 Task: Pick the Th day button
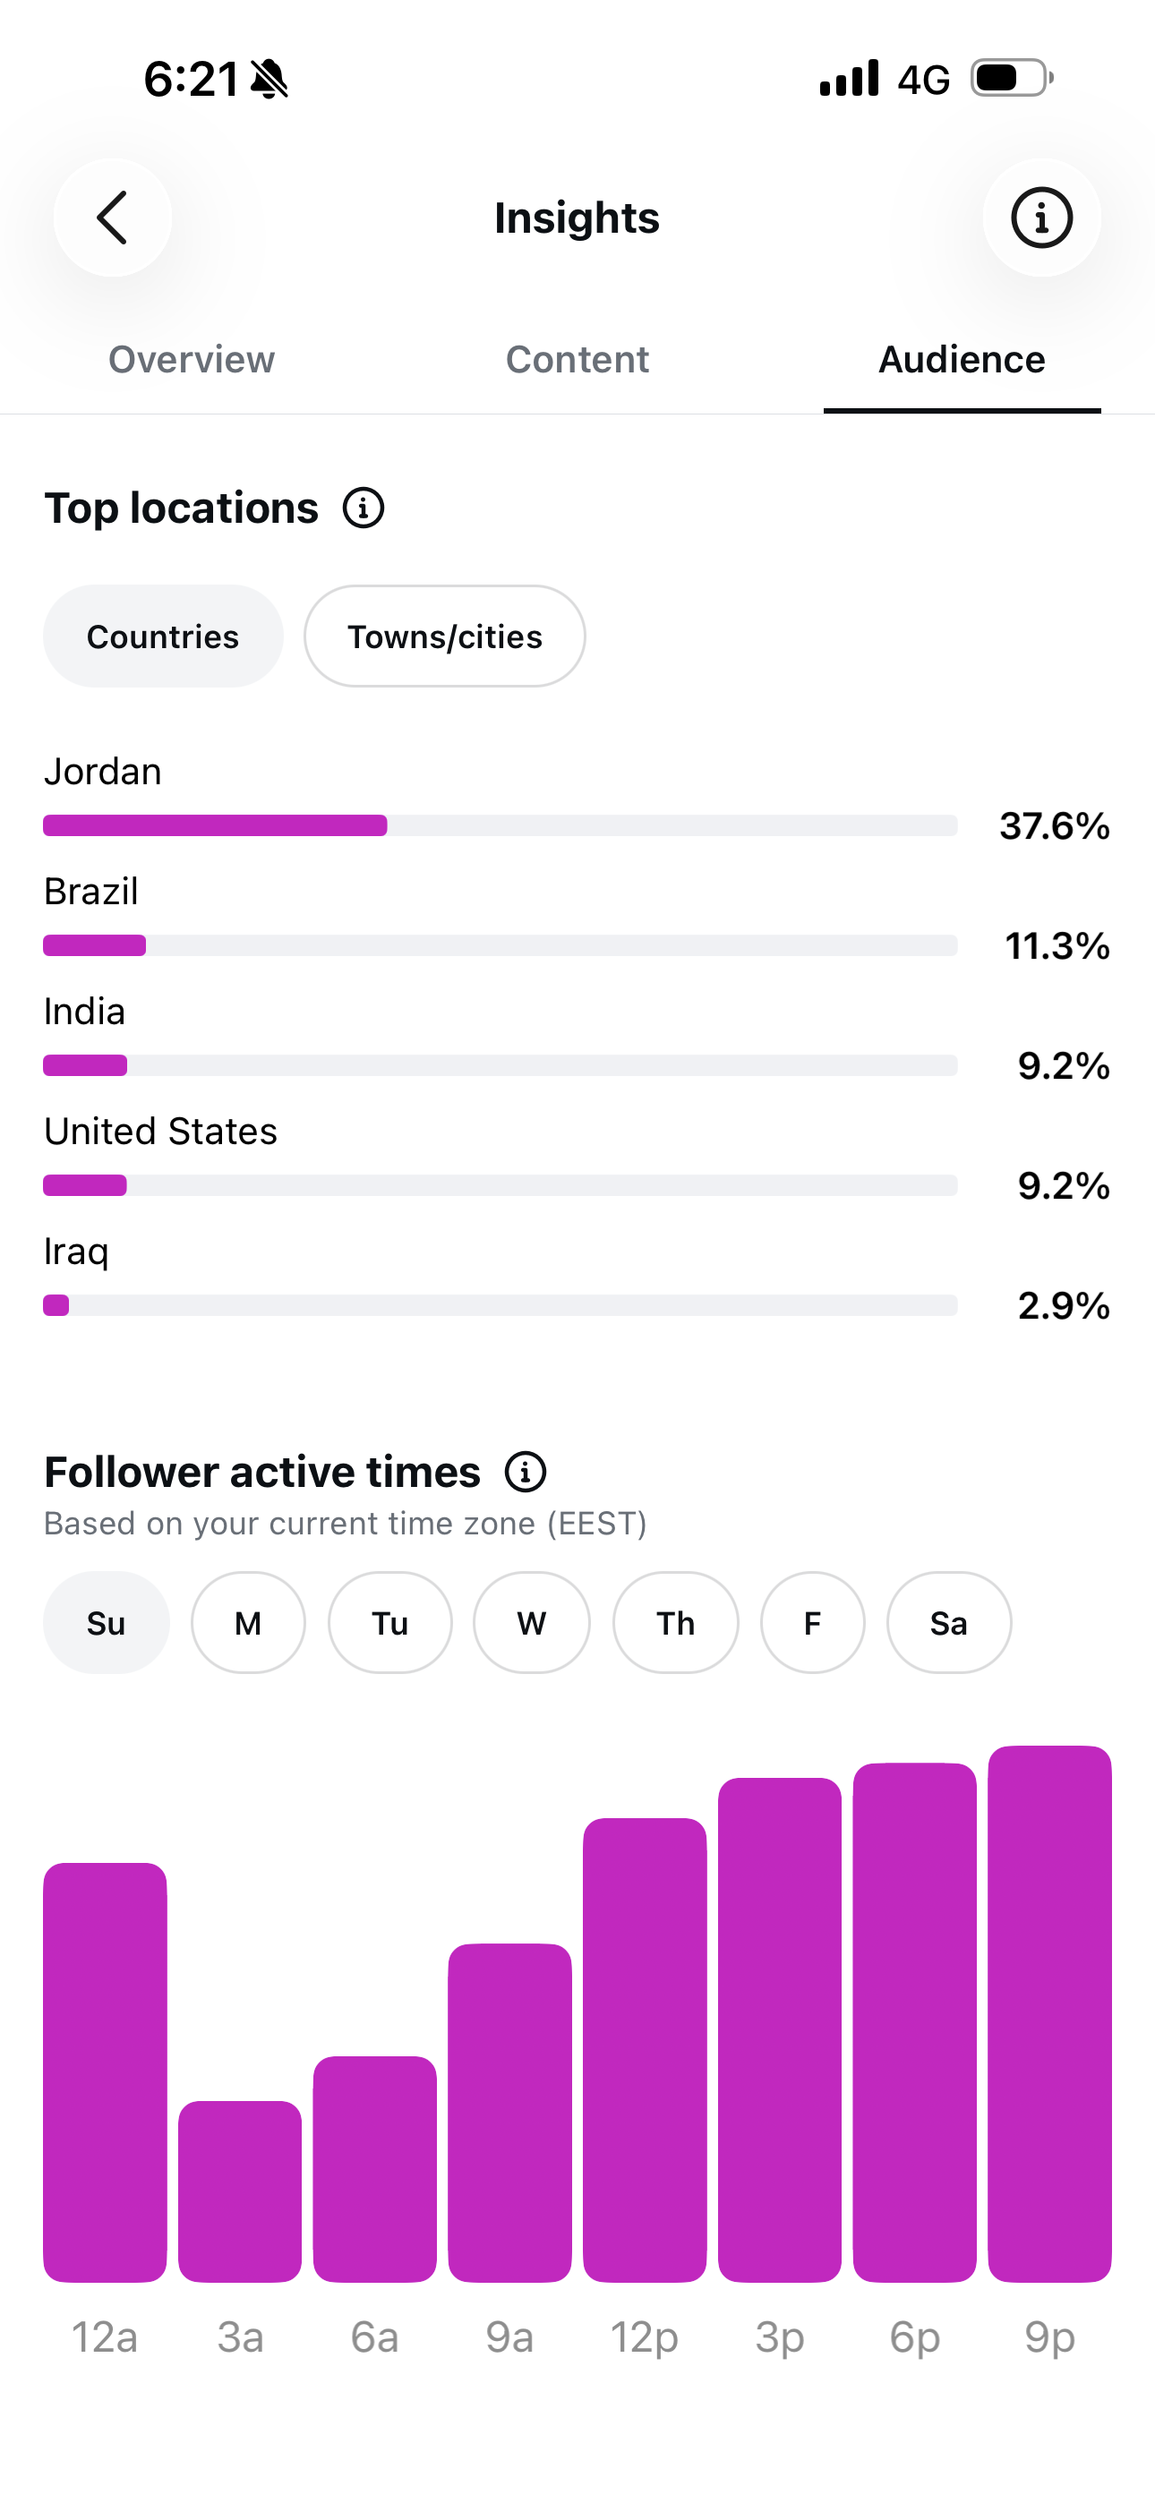click(676, 1623)
